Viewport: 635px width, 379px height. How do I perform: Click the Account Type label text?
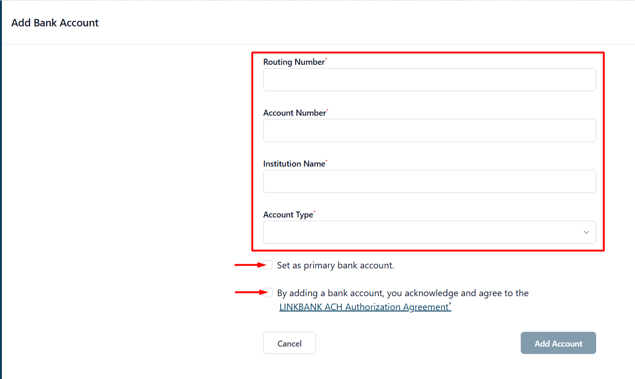click(x=288, y=215)
